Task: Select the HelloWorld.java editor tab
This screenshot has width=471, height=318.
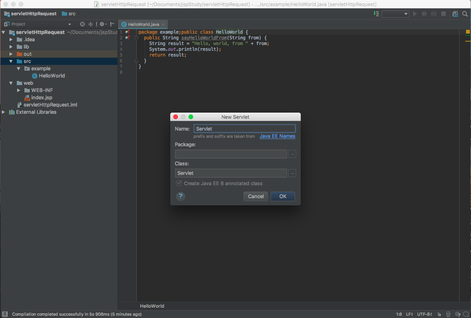Action: tap(143, 24)
